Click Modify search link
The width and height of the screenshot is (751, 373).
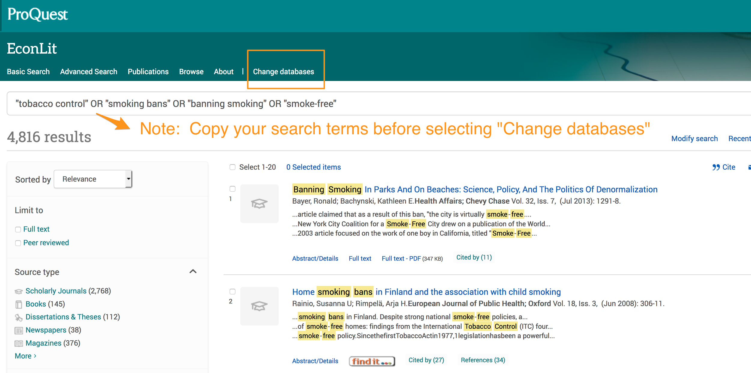pyautogui.click(x=695, y=139)
